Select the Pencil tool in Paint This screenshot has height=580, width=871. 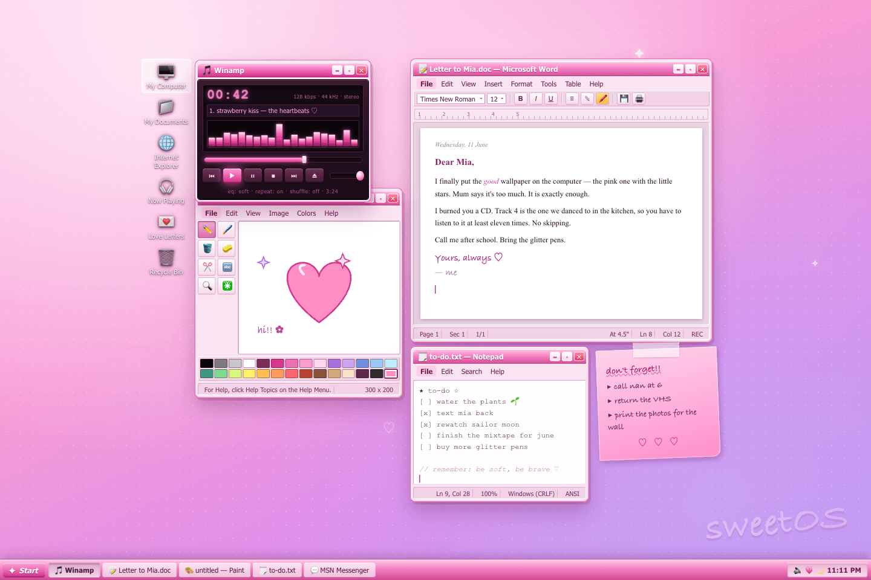[207, 230]
